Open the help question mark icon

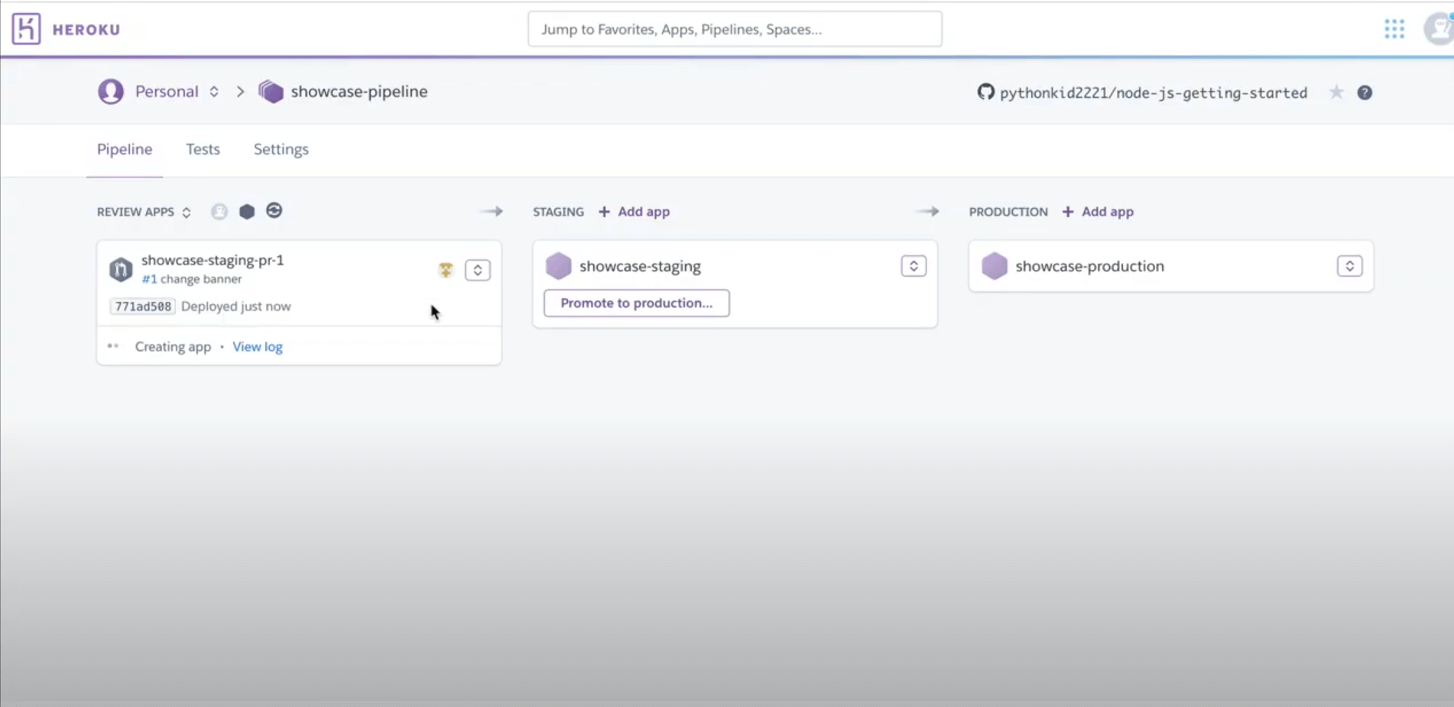[x=1365, y=92]
